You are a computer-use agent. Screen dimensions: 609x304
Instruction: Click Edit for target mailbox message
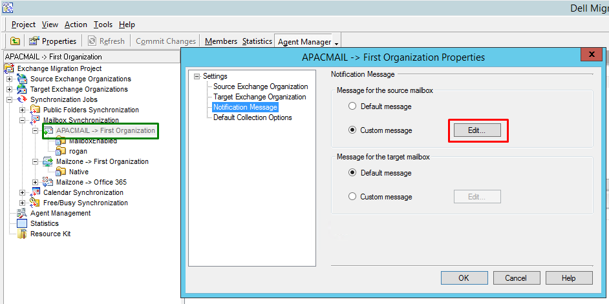[x=477, y=197]
